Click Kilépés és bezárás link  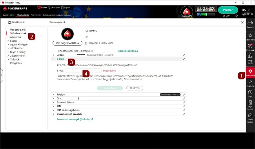tap(128, 51)
